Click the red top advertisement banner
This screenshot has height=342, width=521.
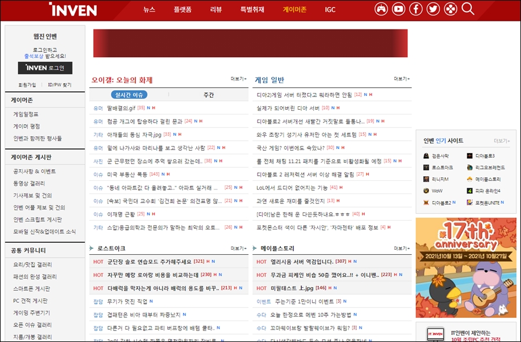point(250,43)
